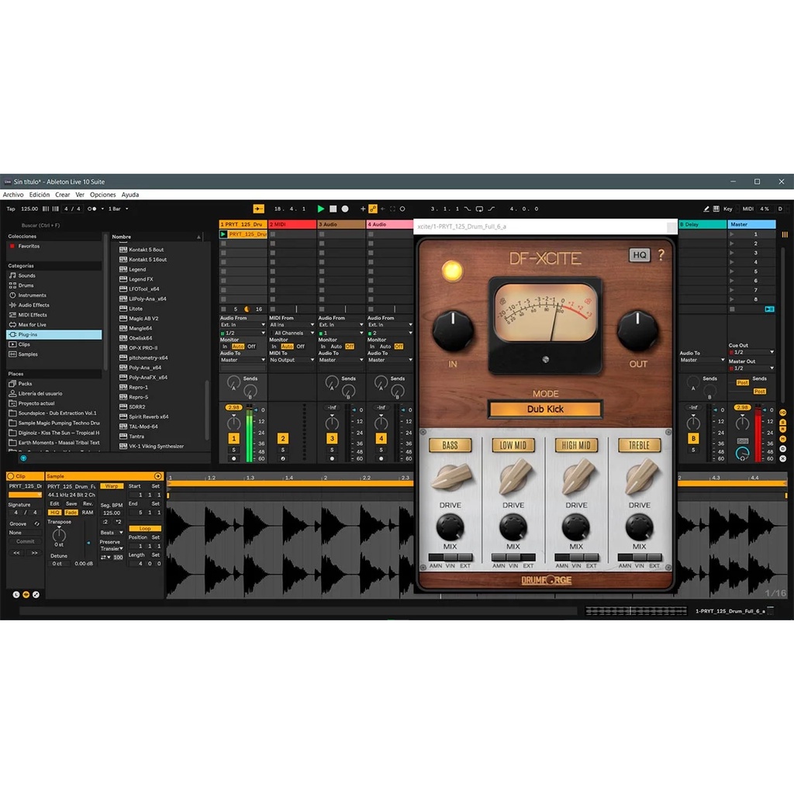Open the Edición menu
This screenshot has height=794, width=794.
coord(40,195)
